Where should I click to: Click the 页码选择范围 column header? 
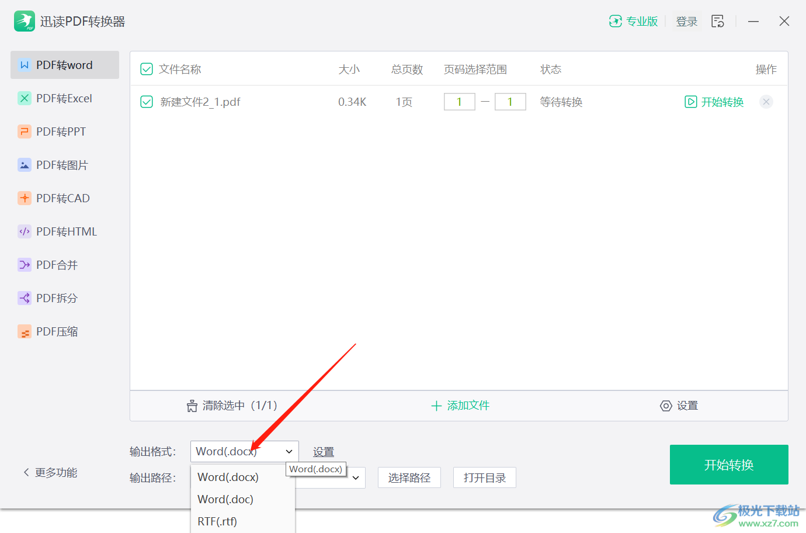point(475,70)
